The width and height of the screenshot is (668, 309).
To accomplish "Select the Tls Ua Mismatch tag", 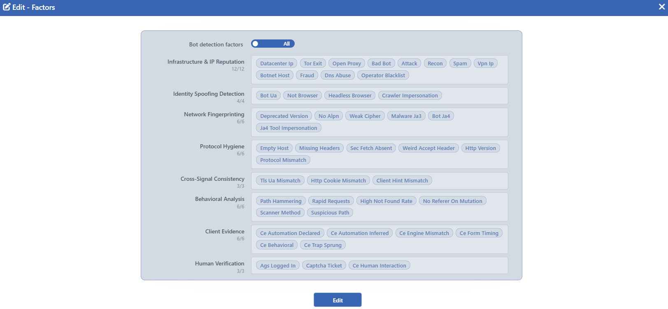I will pos(280,180).
